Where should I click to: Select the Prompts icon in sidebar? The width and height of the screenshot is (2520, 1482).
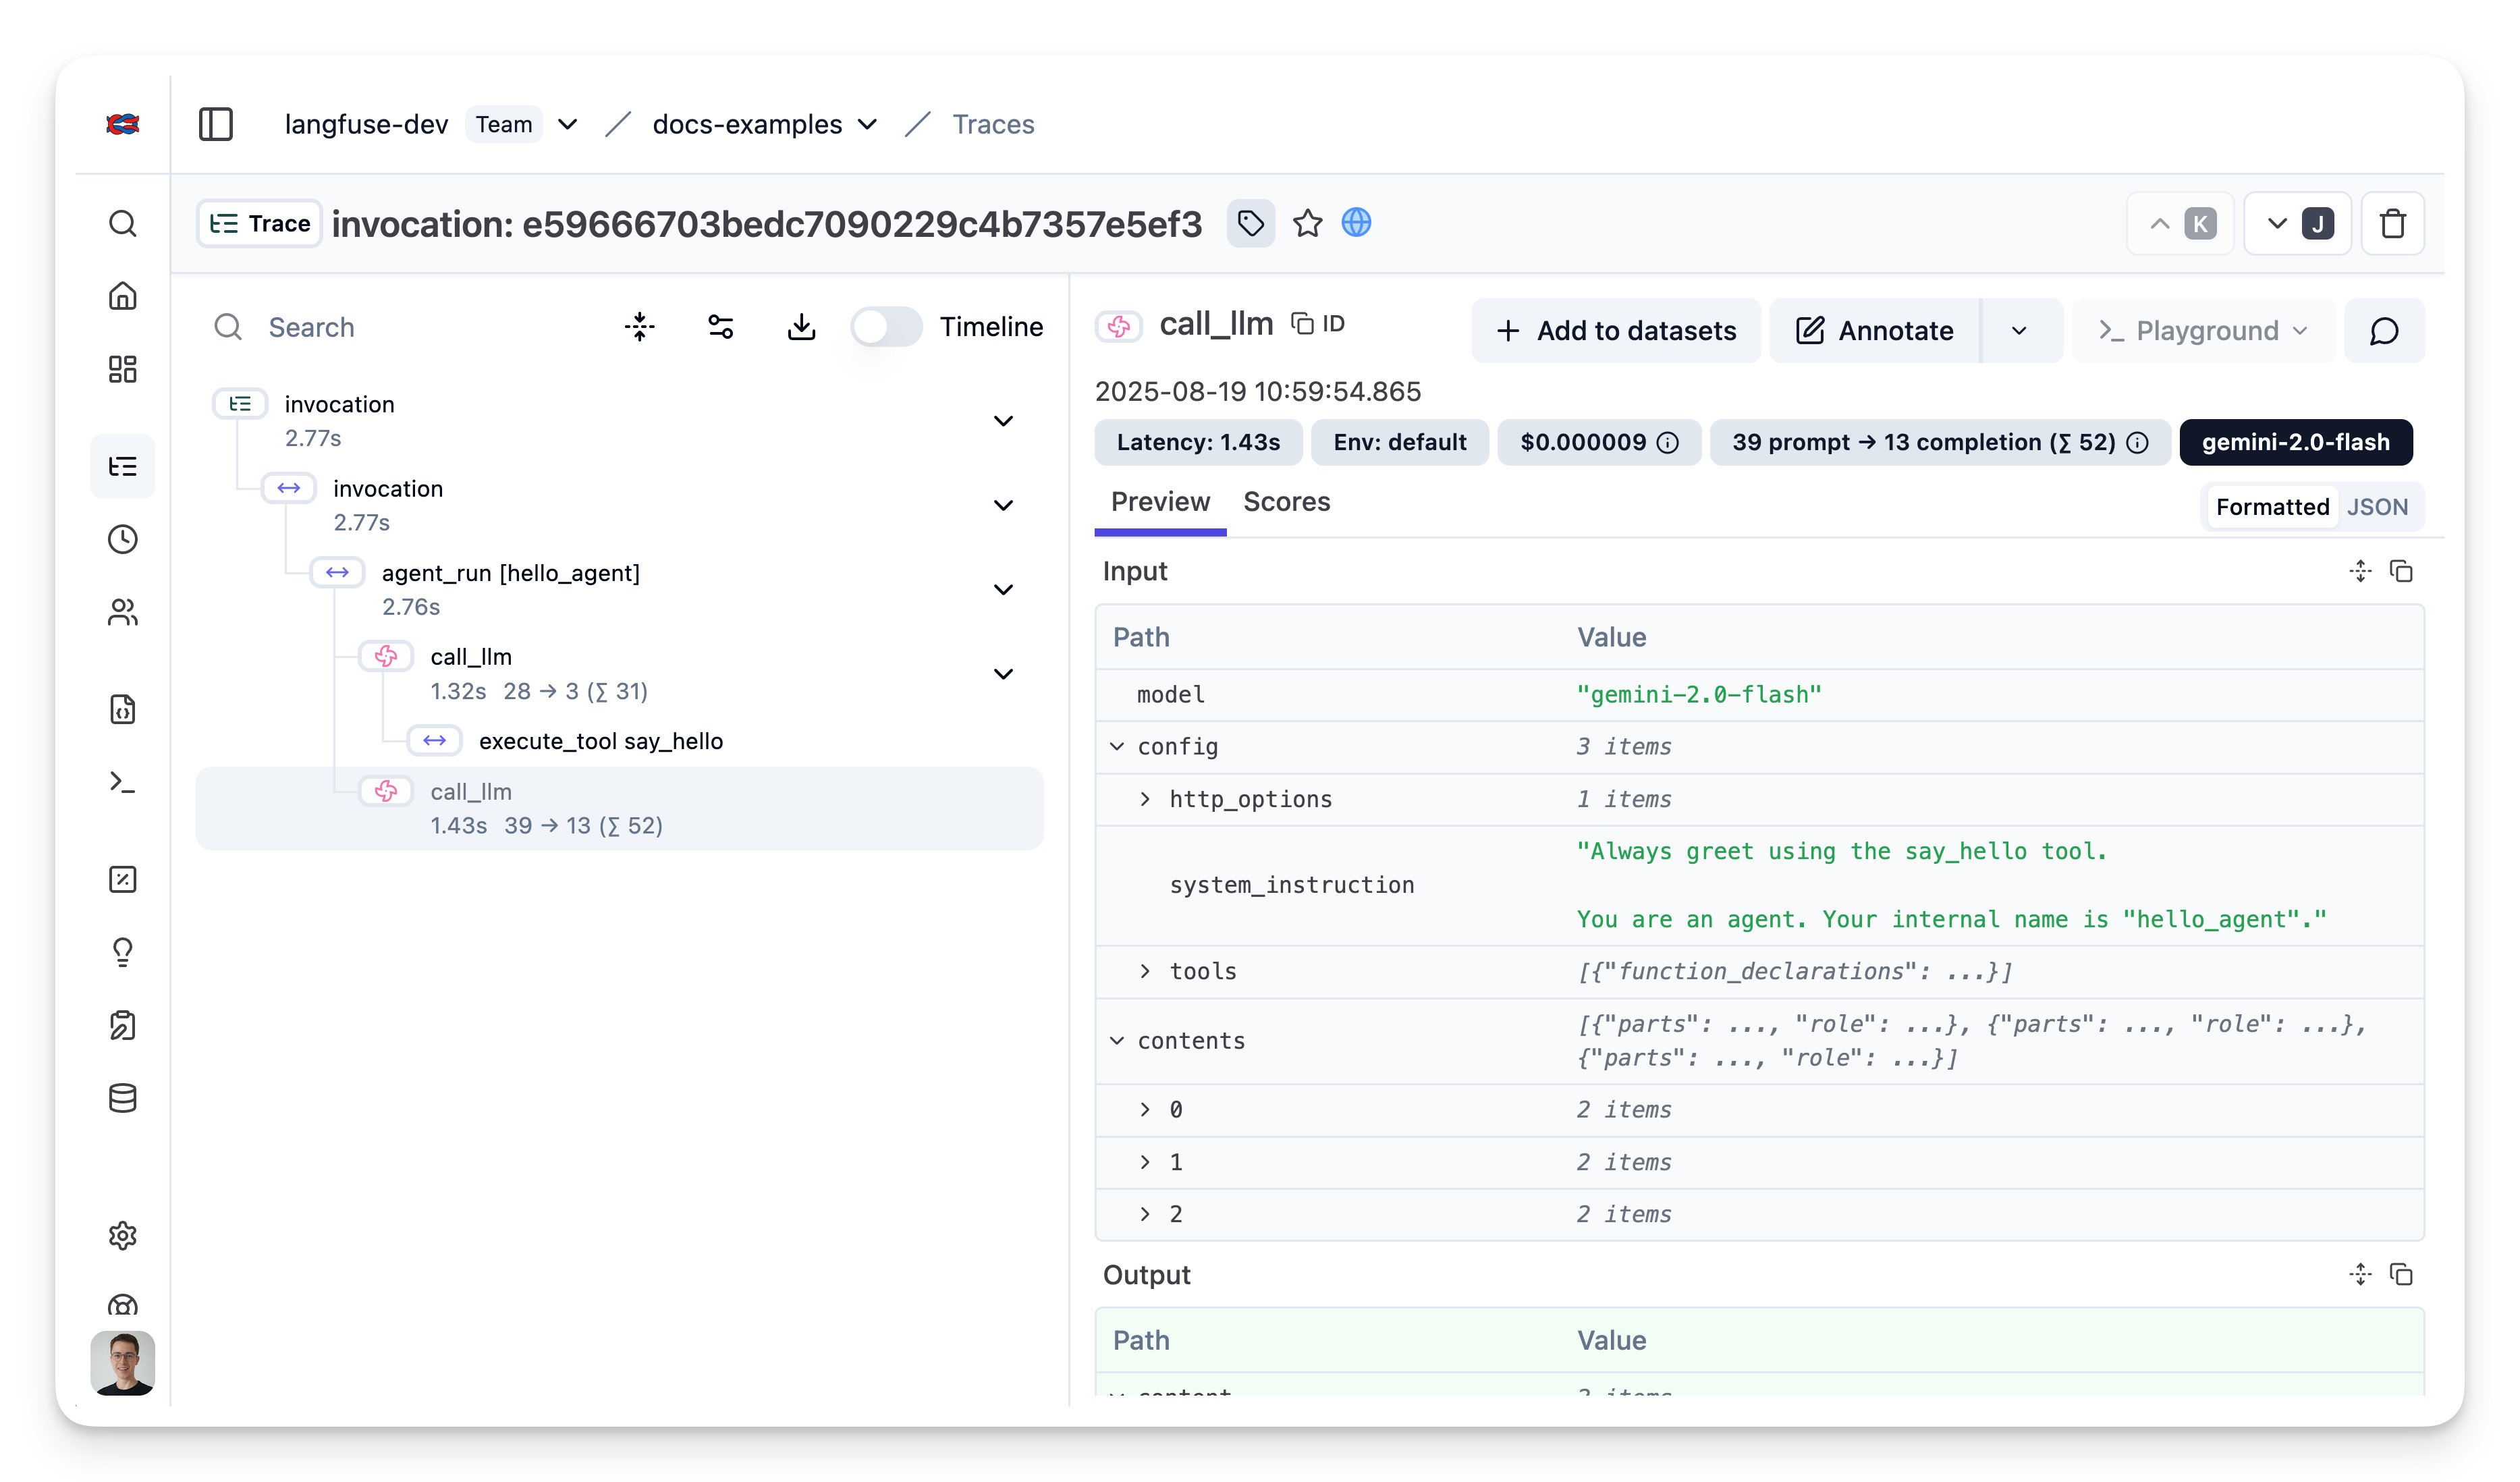[123, 710]
